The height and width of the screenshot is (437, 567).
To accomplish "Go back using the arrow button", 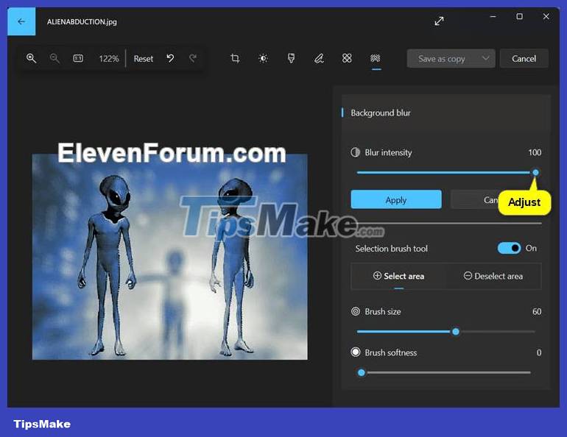I will pos(21,21).
